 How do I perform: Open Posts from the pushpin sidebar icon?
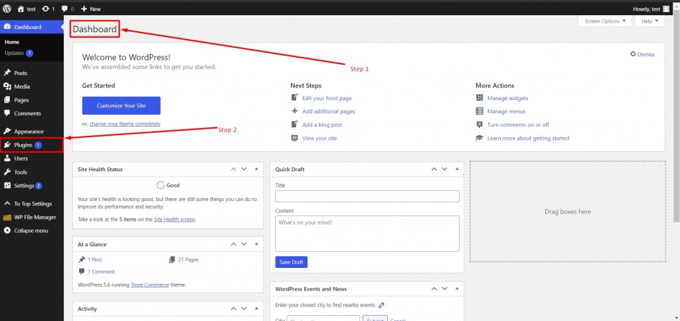point(7,73)
